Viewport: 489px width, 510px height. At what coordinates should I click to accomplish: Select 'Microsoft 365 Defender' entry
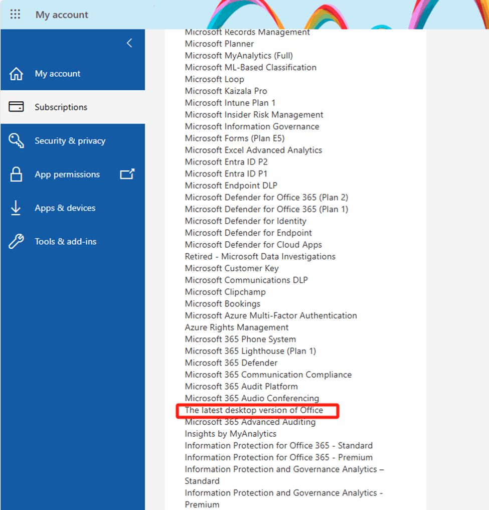tap(231, 363)
